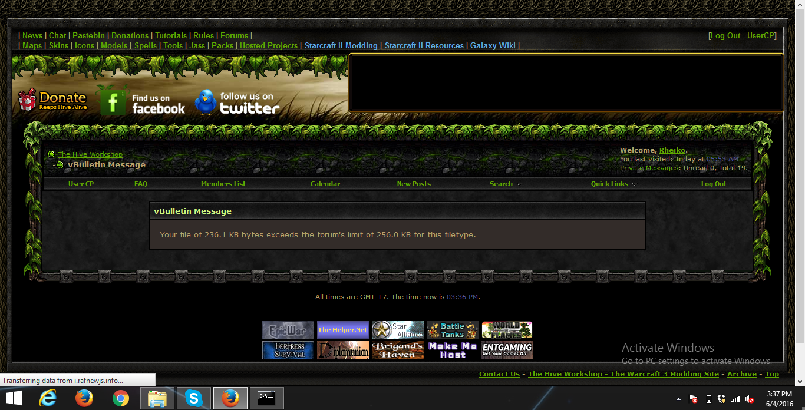Open the follow us on Twitter bird badge

coord(237,102)
